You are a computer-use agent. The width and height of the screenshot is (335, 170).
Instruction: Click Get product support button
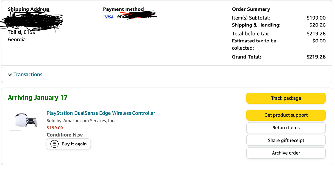[x=286, y=115]
